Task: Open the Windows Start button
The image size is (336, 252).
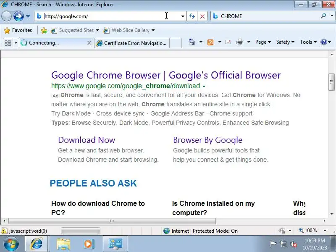Action: 11,244
